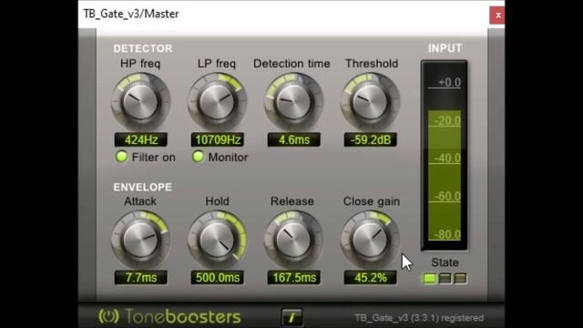This screenshot has width=583, height=328.
Task: Click the middle State indicator
Action: pyautogui.click(x=445, y=278)
